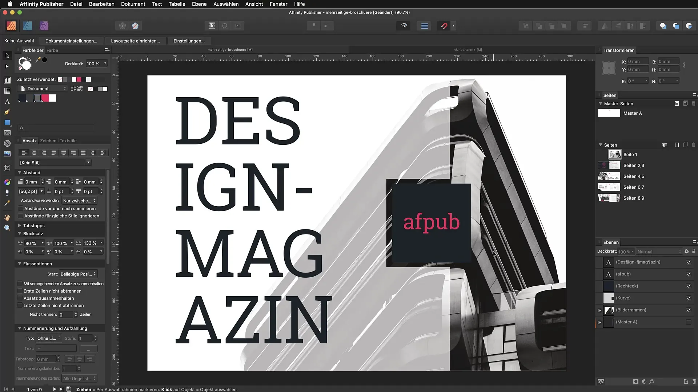Switch to the Zeichen tab
Image resolution: width=698 pixels, height=392 pixels.
(x=48, y=141)
